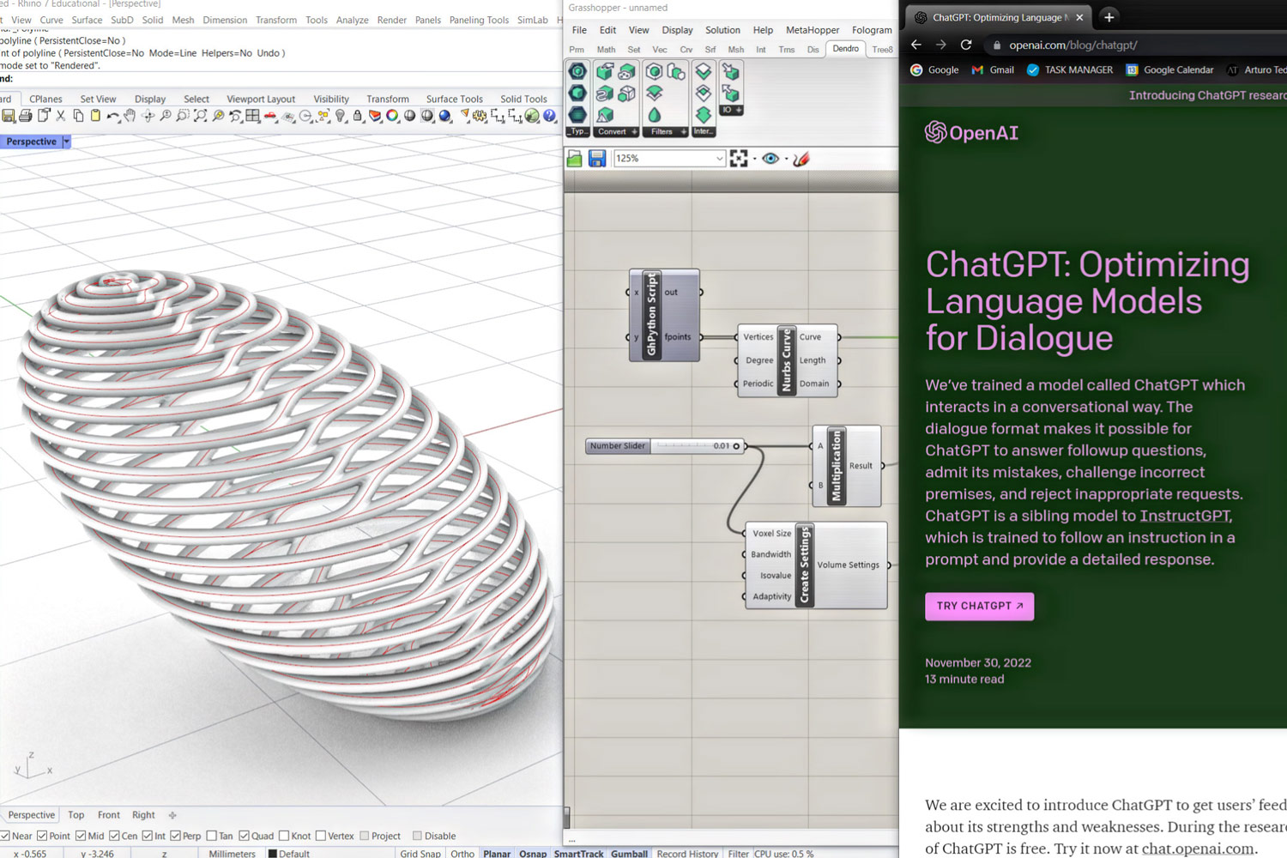Click the Zoom Extents icon
Viewport: 1287px width, 858px height.
(x=200, y=116)
